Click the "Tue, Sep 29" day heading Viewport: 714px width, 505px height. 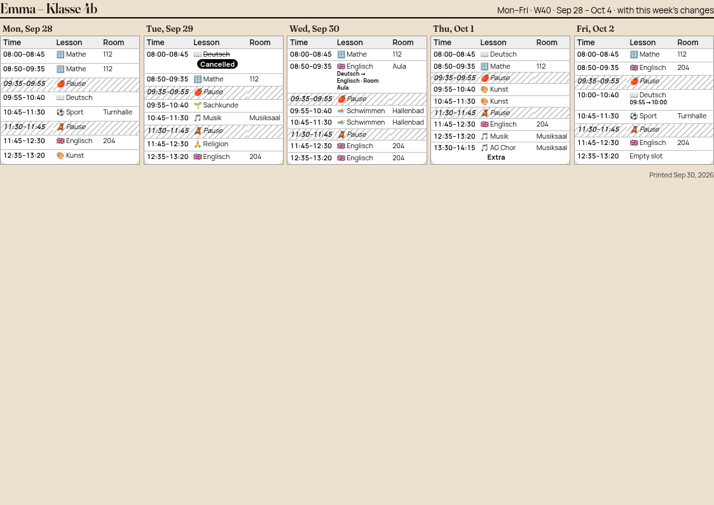pyautogui.click(x=170, y=29)
